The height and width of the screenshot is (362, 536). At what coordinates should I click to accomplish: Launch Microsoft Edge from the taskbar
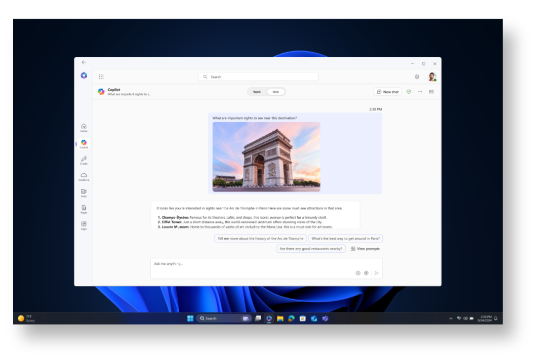[292, 318]
